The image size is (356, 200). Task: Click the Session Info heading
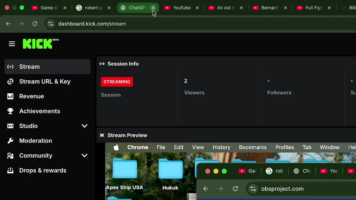coord(123,64)
